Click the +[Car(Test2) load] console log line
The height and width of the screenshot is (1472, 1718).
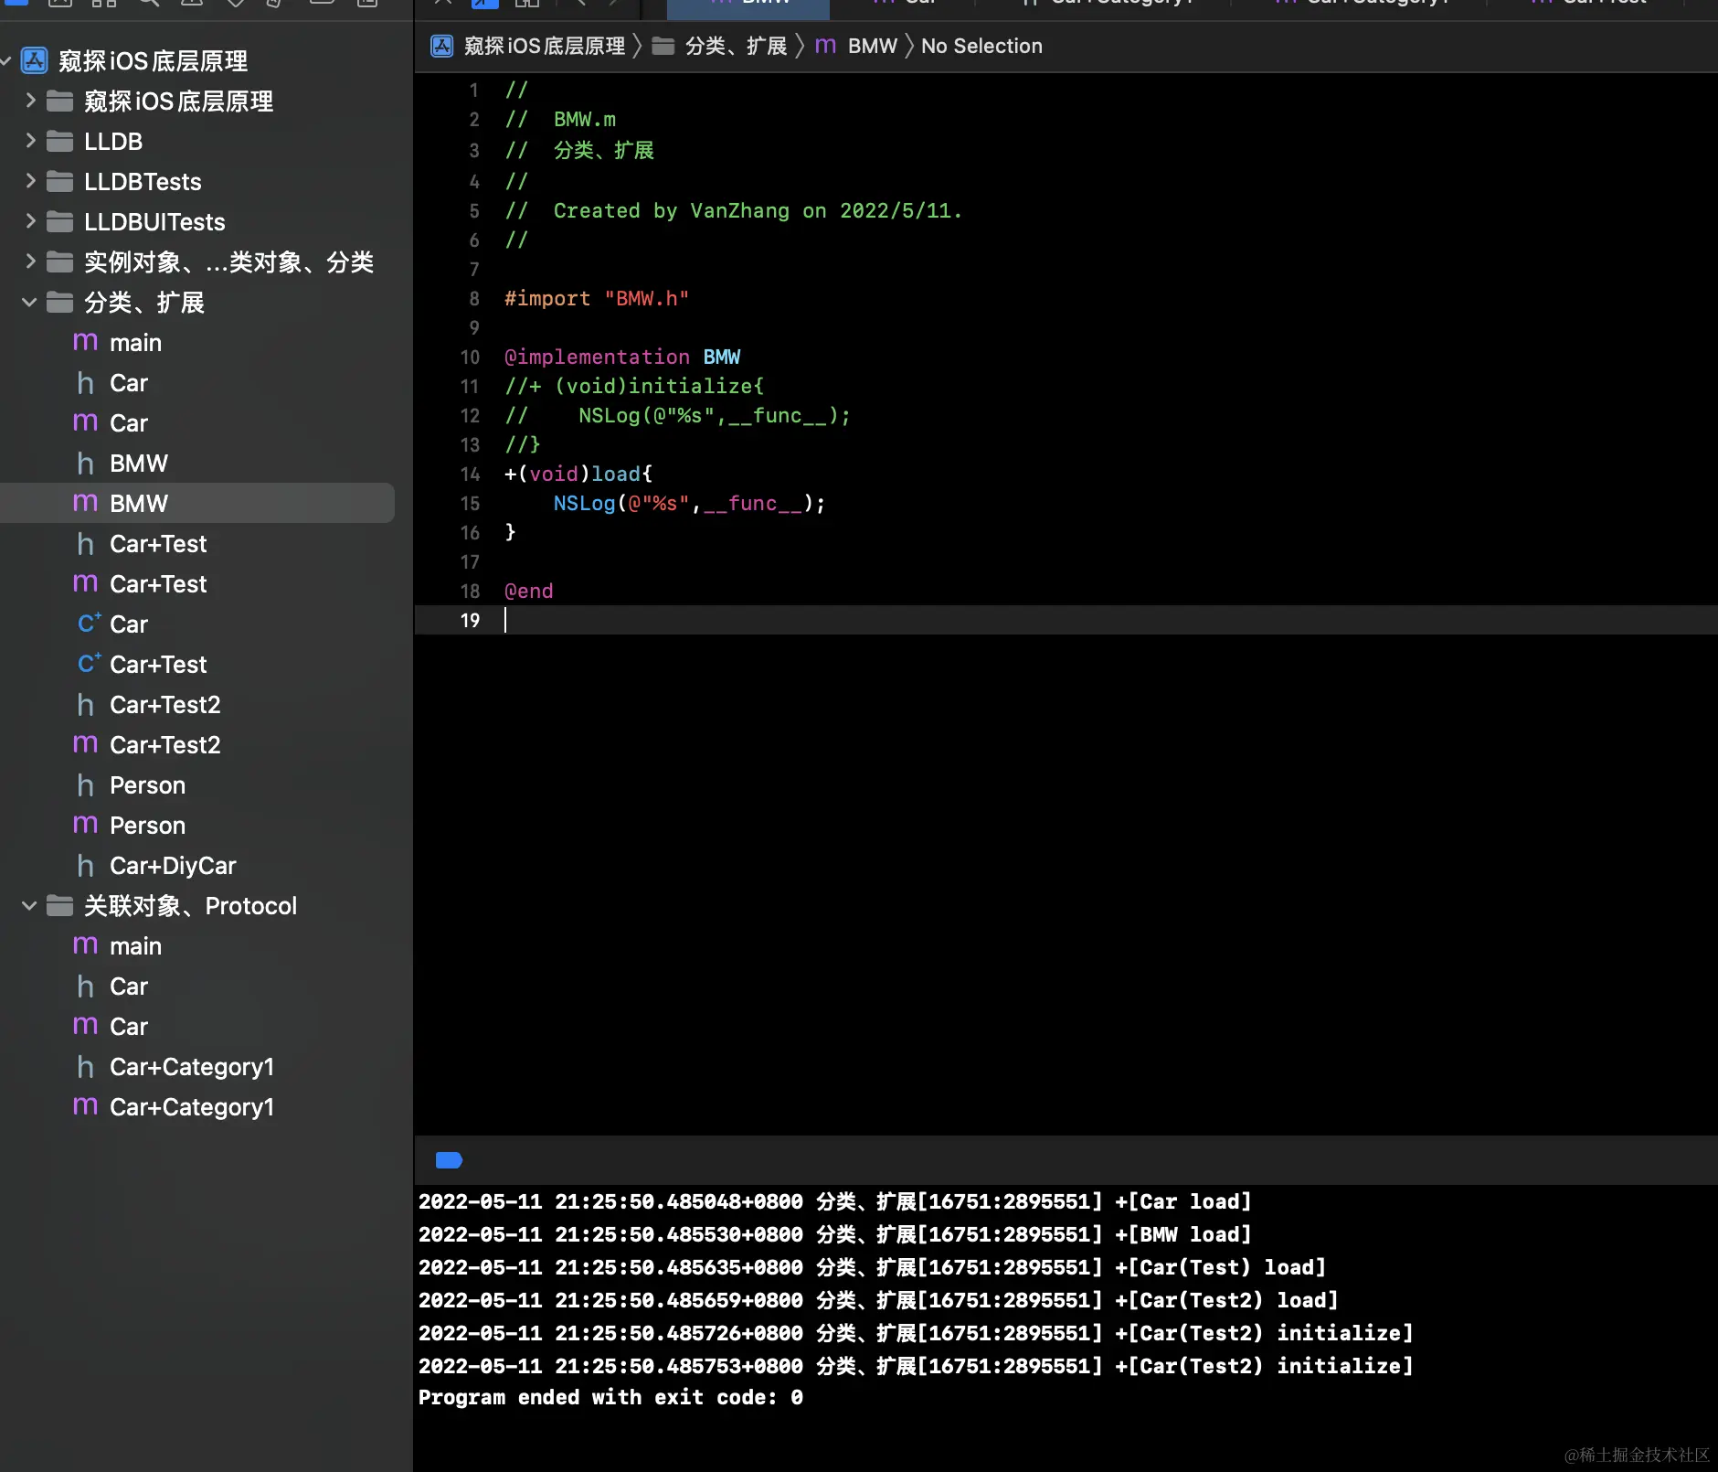(878, 1300)
